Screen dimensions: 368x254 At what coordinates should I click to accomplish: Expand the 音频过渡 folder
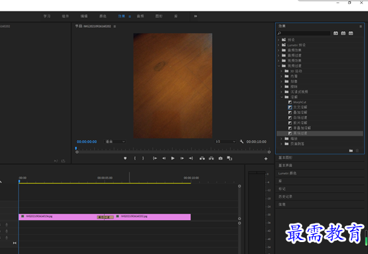278,55
